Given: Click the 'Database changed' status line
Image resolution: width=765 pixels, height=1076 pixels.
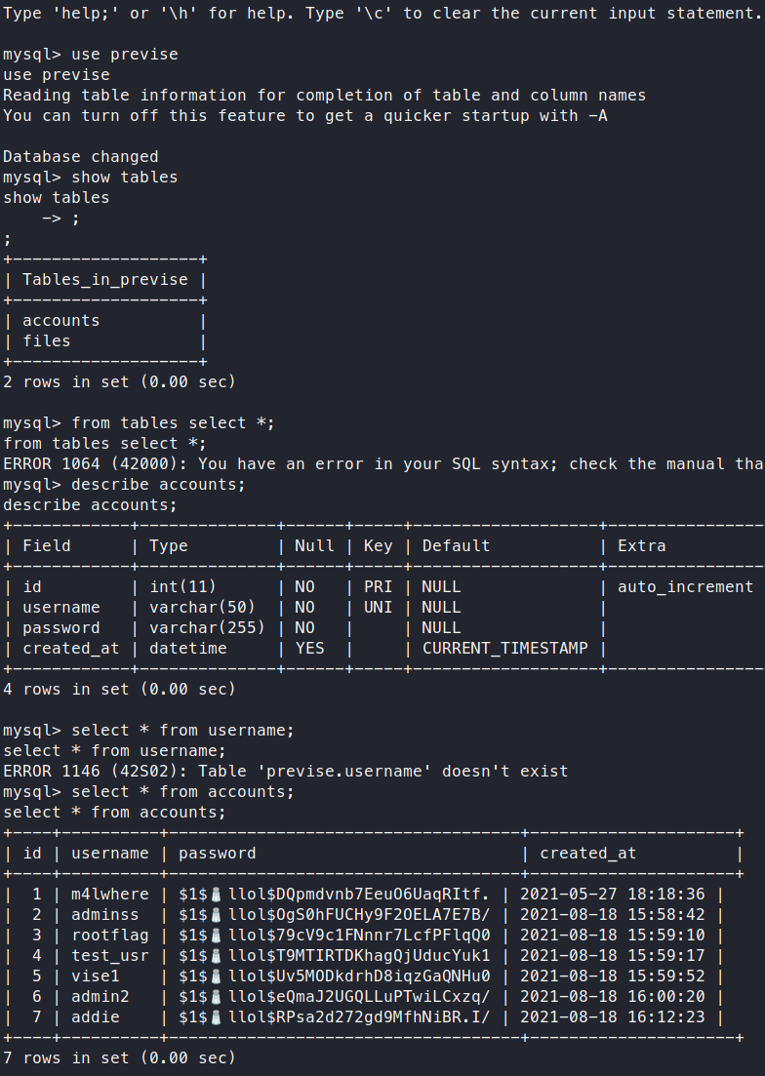Looking at the screenshot, I should (80, 156).
